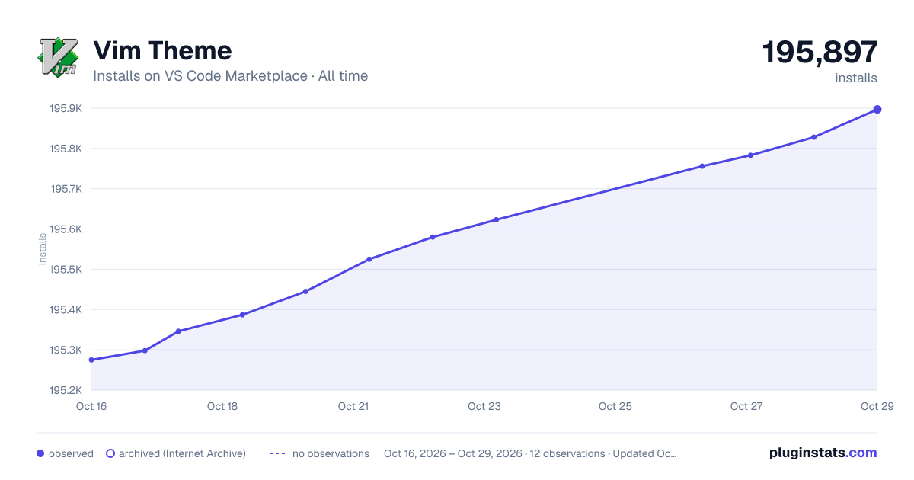Select the data point above Oct 23 tick
The image size is (914, 480).
[496, 219]
